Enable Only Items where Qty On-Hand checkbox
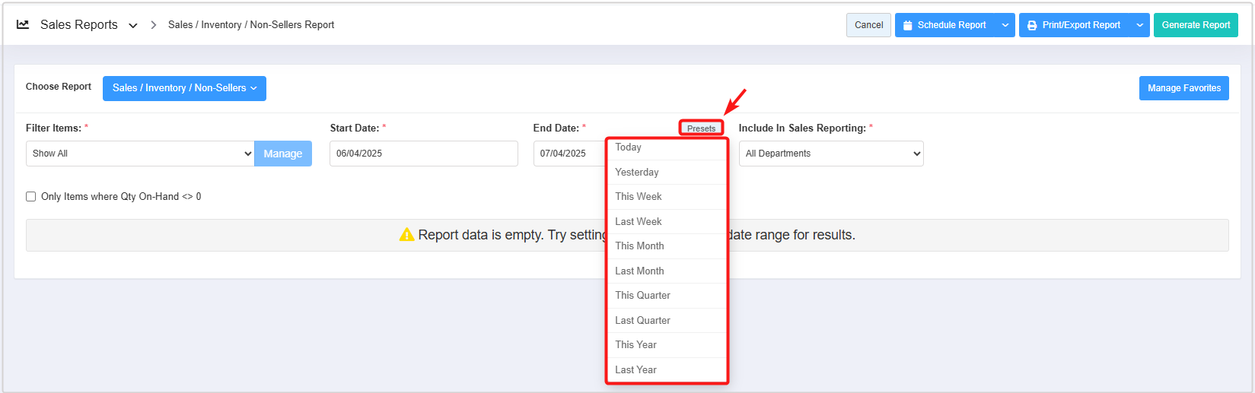This screenshot has height=393, width=1255. pyautogui.click(x=31, y=196)
